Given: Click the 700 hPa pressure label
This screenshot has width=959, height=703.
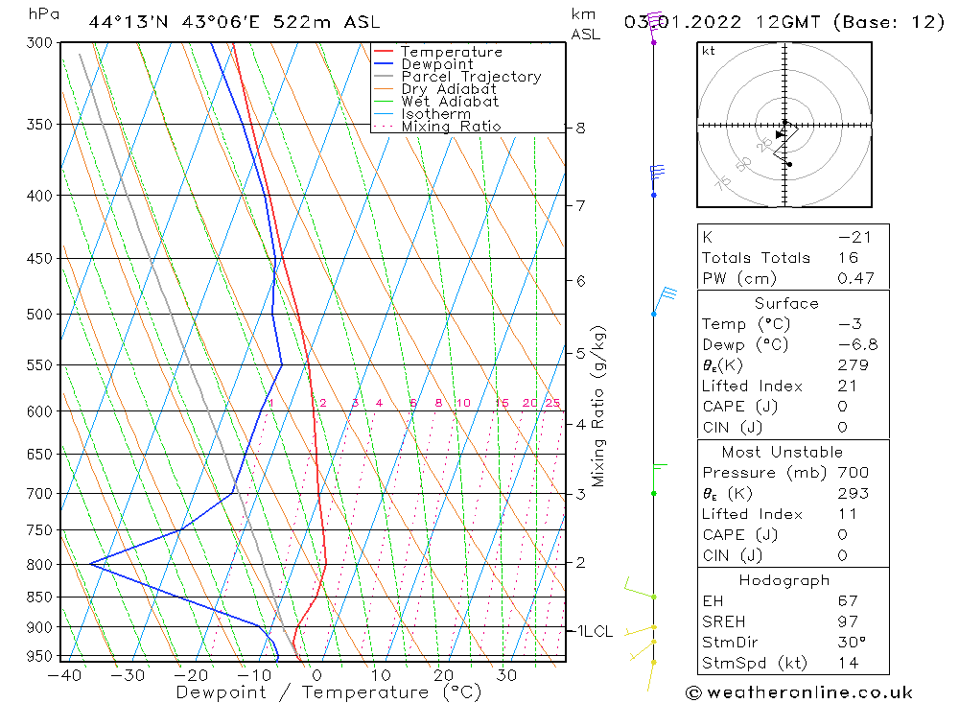Looking at the screenshot, I should [39, 494].
